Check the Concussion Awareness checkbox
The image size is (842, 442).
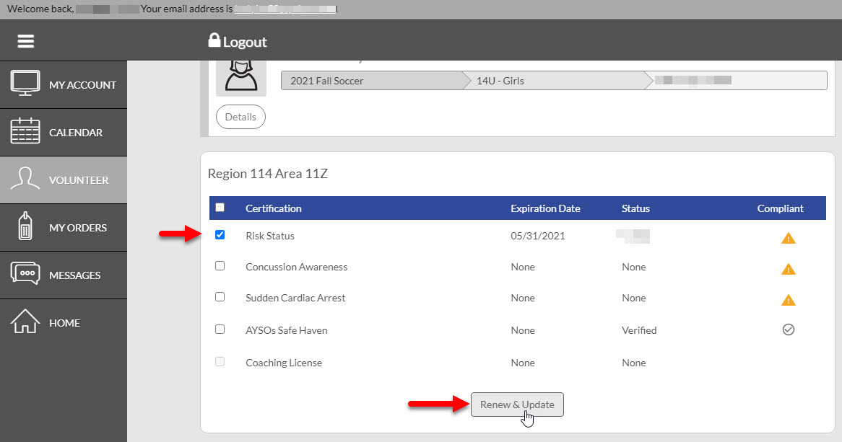[220, 266]
